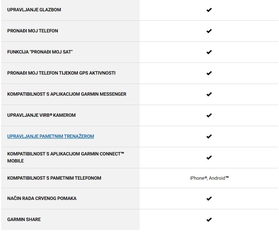Click the checkmark for Upravljanje VIRB kamerom
Viewport: 279px width, 232px height.
click(209, 115)
